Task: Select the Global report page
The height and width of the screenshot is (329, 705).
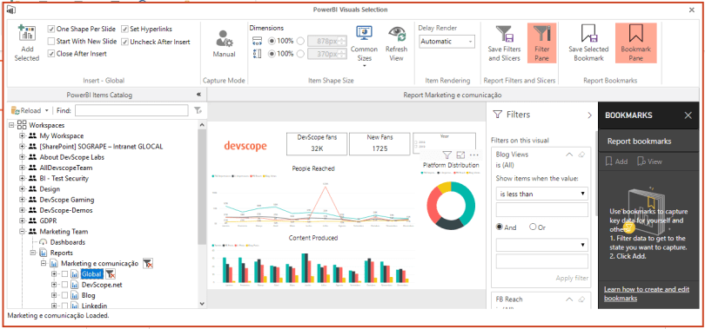Action: click(92, 273)
